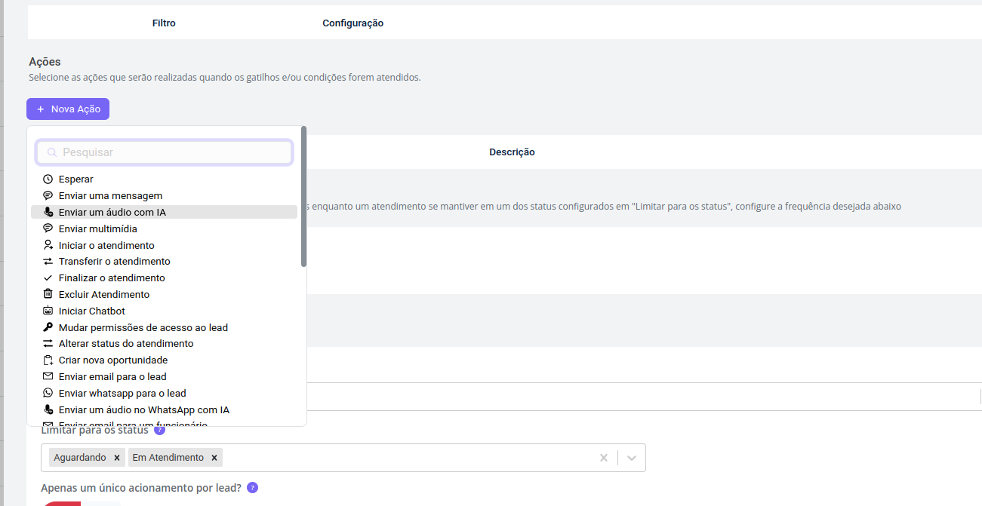Click the checkmark icon for Finalizar o atendimento
982x506 pixels.
[x=48, y=278]
